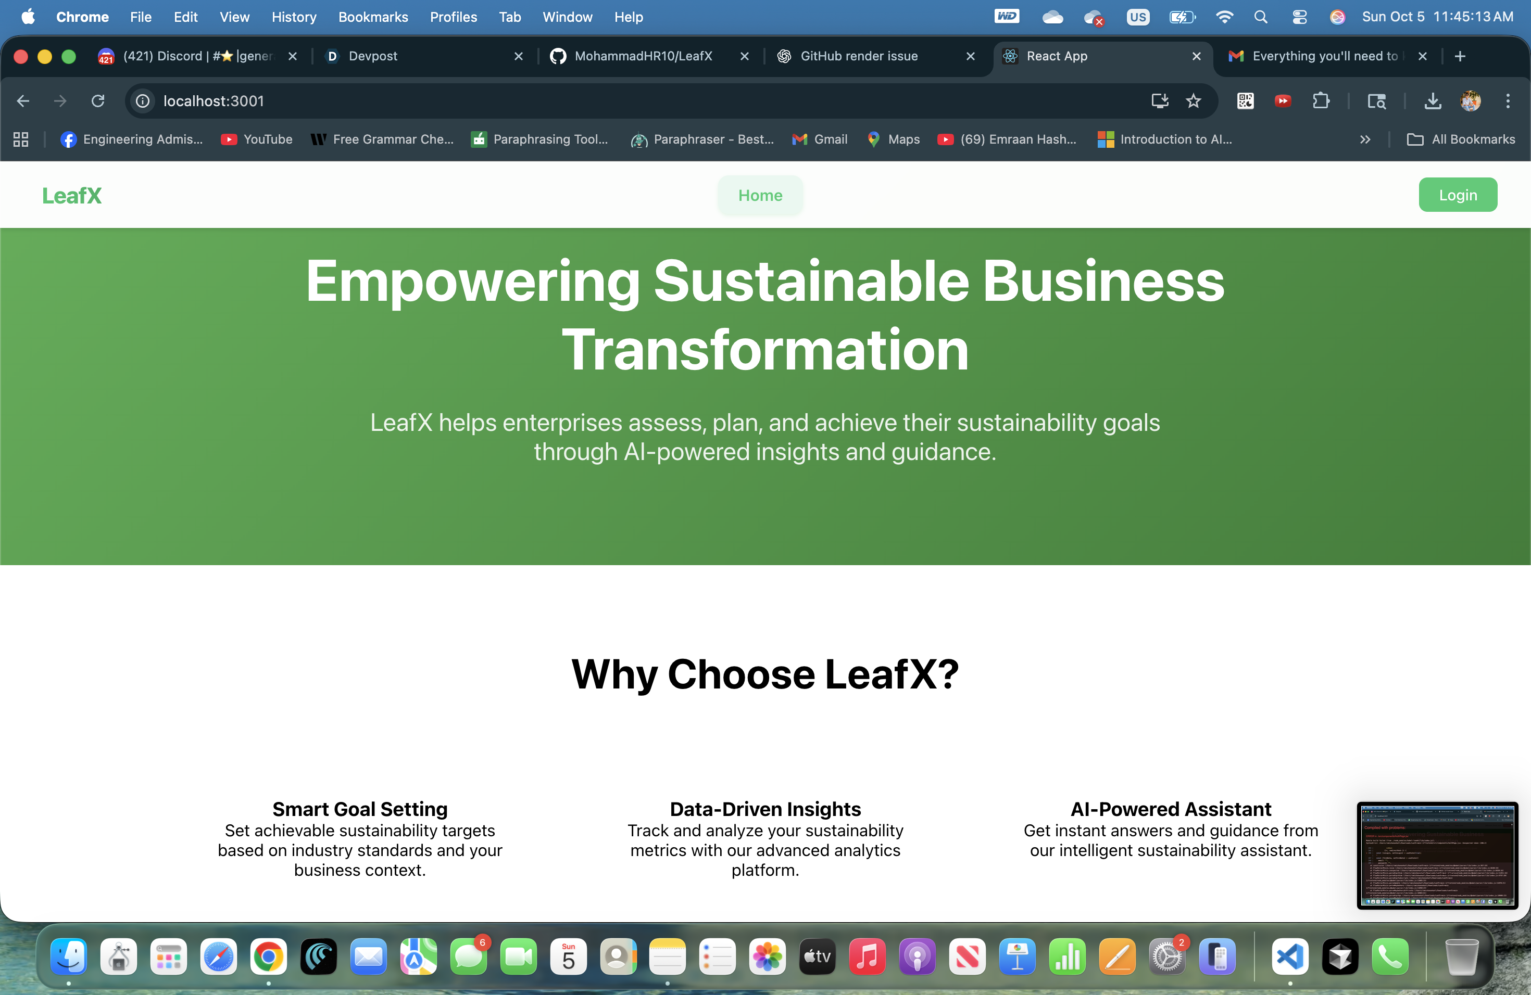Open the apps grid in bookmarks bar
This screenshot has width=1531, height=995.
tap(21, 139)
